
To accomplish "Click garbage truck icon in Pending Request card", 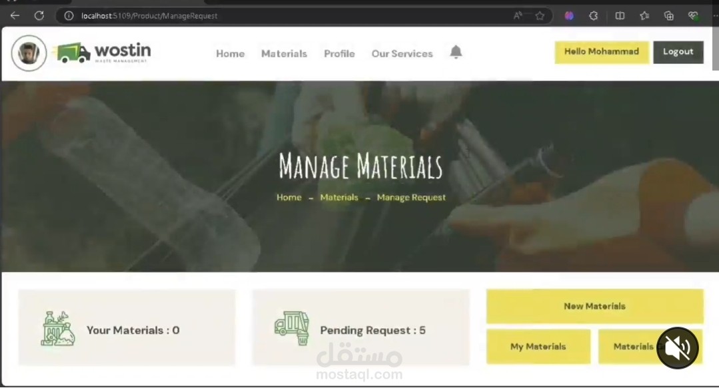I will point(292,327).
